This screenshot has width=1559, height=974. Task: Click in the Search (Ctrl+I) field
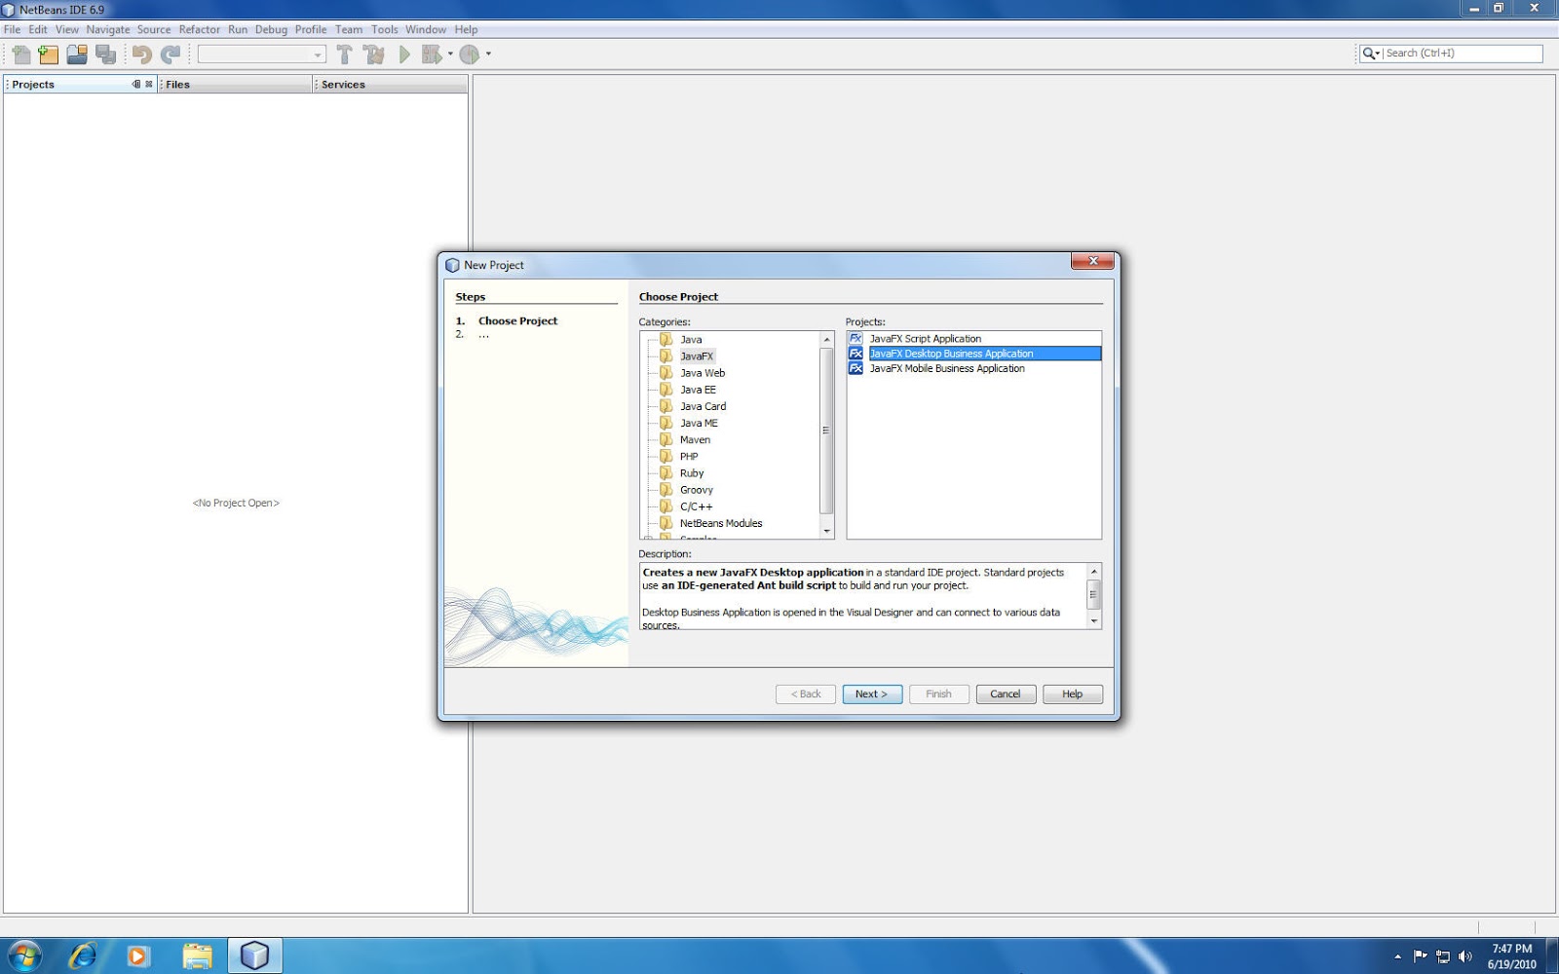tap(1463, 54)
